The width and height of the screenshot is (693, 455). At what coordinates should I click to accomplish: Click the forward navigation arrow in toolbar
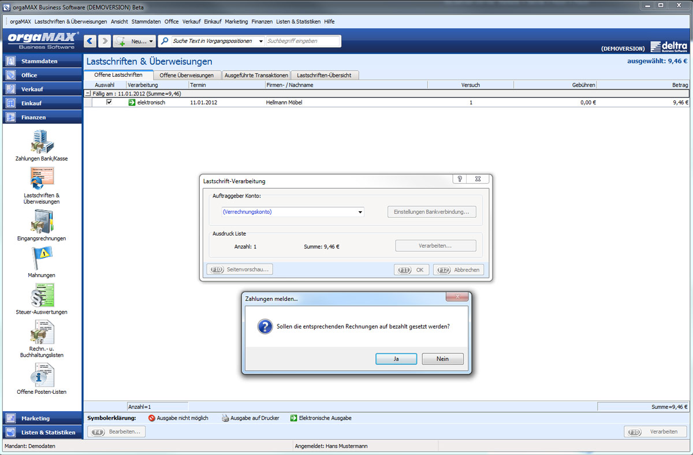[105, 41]
